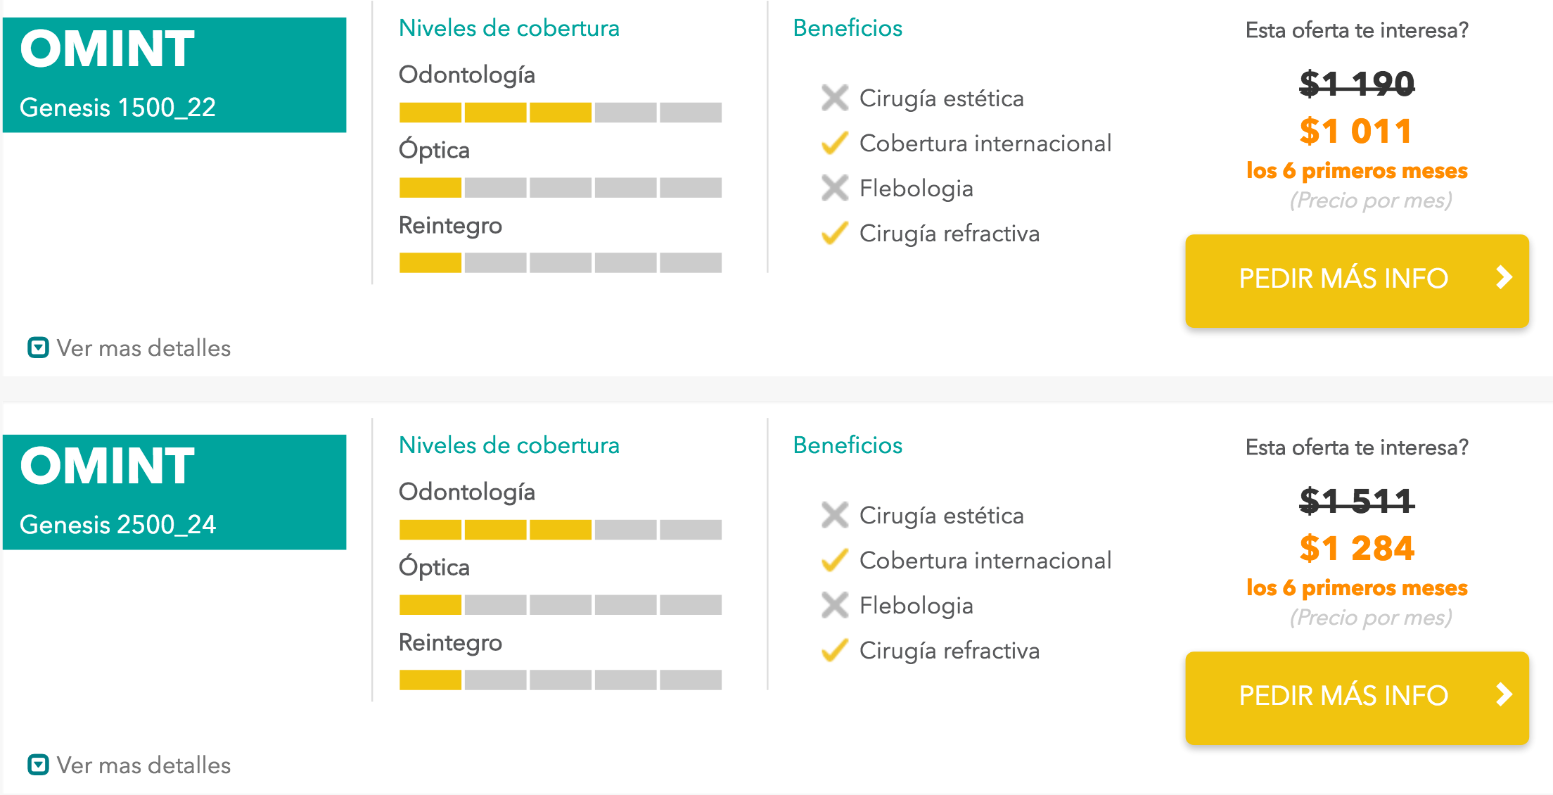Click X icon beside Cirugía estética, Genesis 1500_22

(x=834, y=98)
